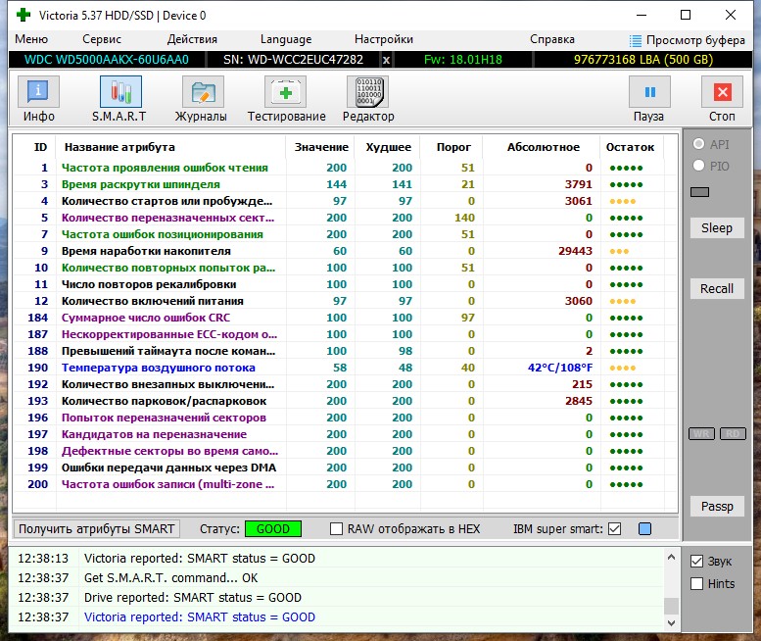Toggle the IBM super smart checkbox
This screenshot has width=761, height=641.
(x=614, y=529)
